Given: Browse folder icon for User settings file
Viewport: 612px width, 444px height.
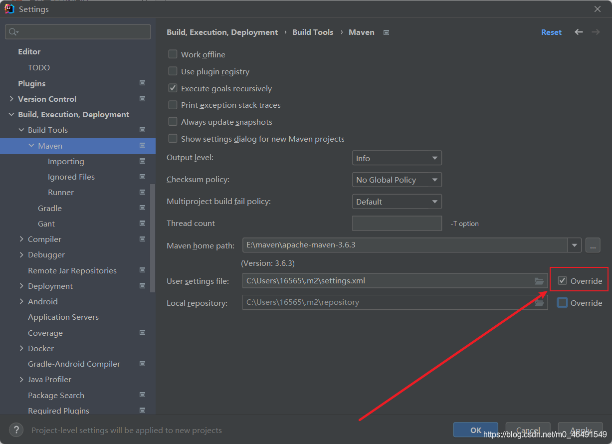Looking at the screenshot, I should [x=539, y=281].
